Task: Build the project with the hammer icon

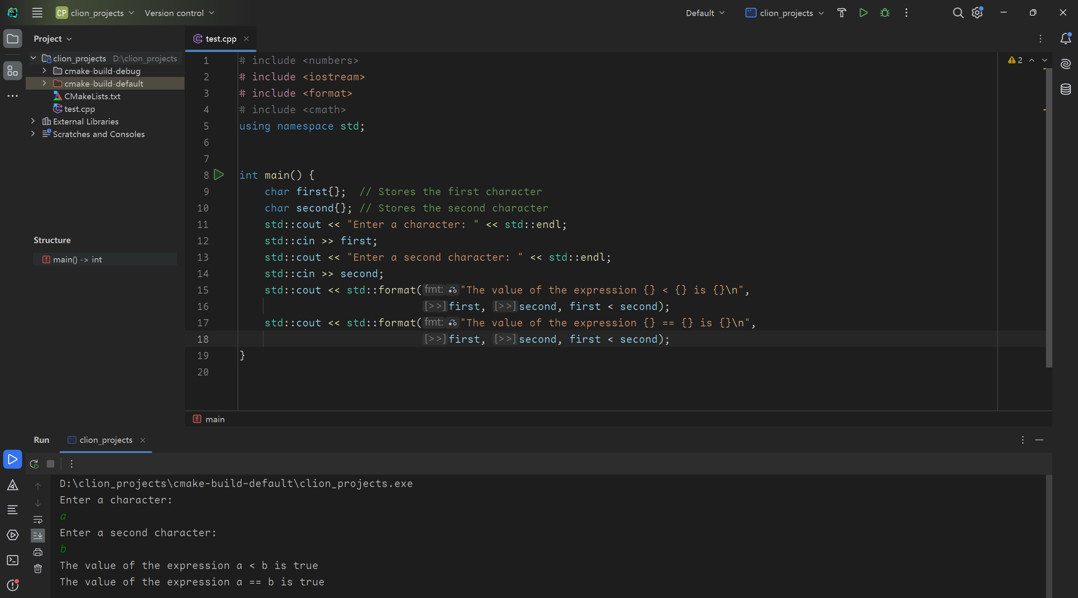Action: point(841,13)
